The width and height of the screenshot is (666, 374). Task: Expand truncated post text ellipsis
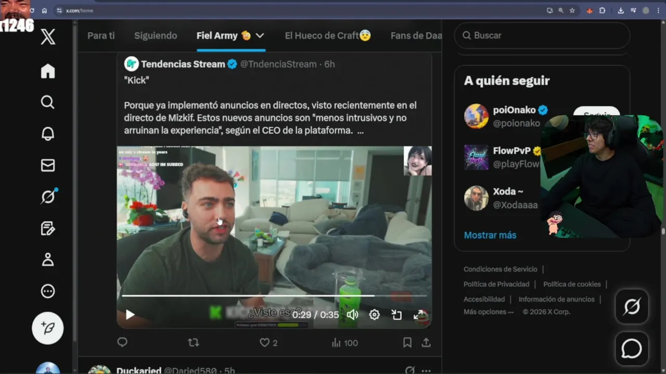361,130
